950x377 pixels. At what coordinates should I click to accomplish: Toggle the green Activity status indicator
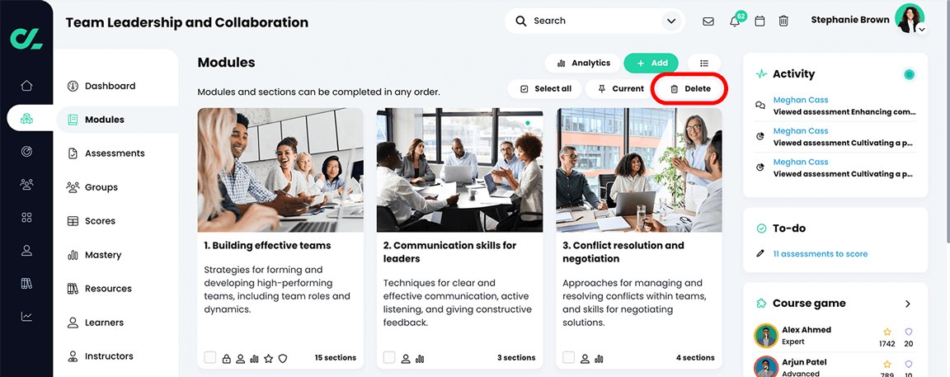point(909,74)
